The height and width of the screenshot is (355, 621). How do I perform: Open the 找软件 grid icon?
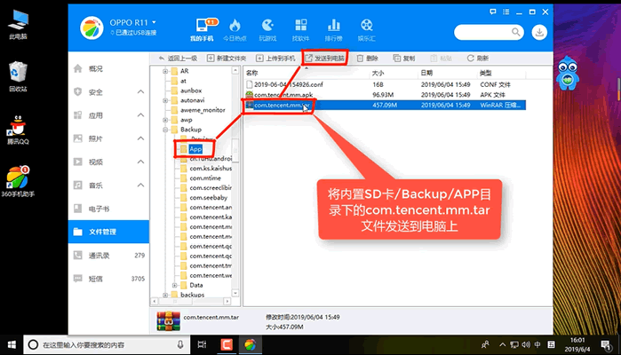click(x=300, y=26)
